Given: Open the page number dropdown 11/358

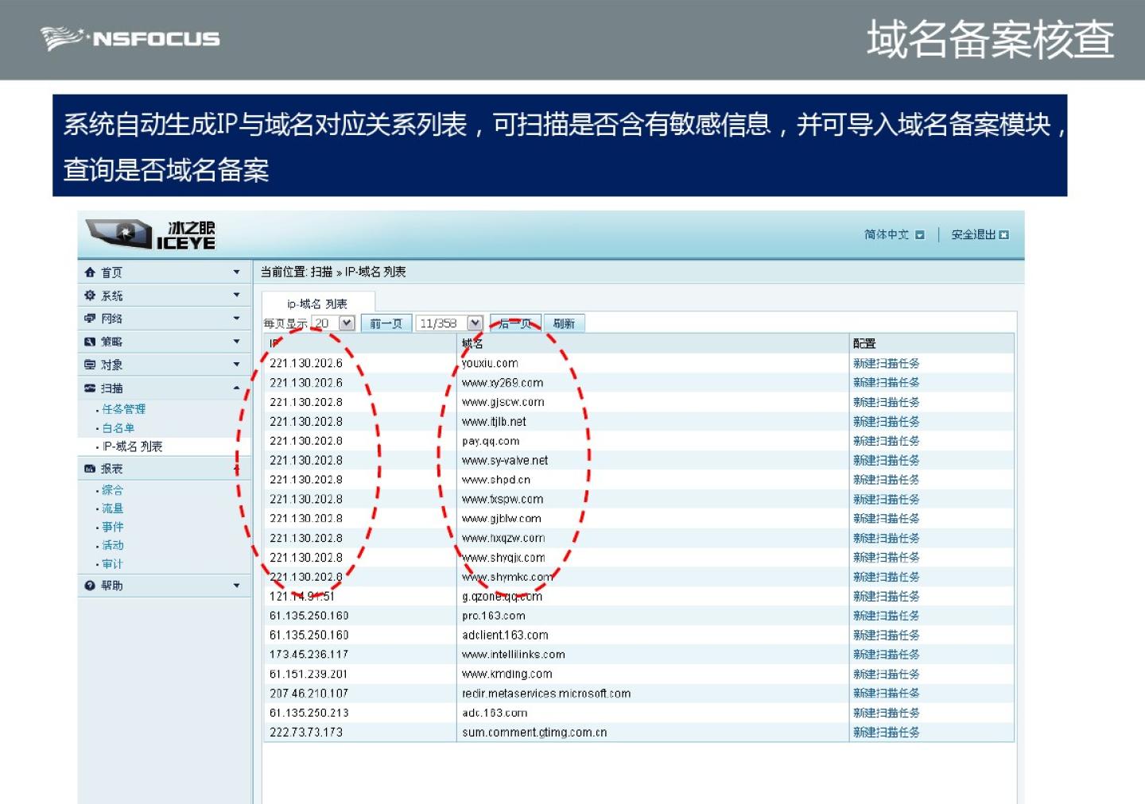Looking at the screenshot, I should (x=475, y=323).
